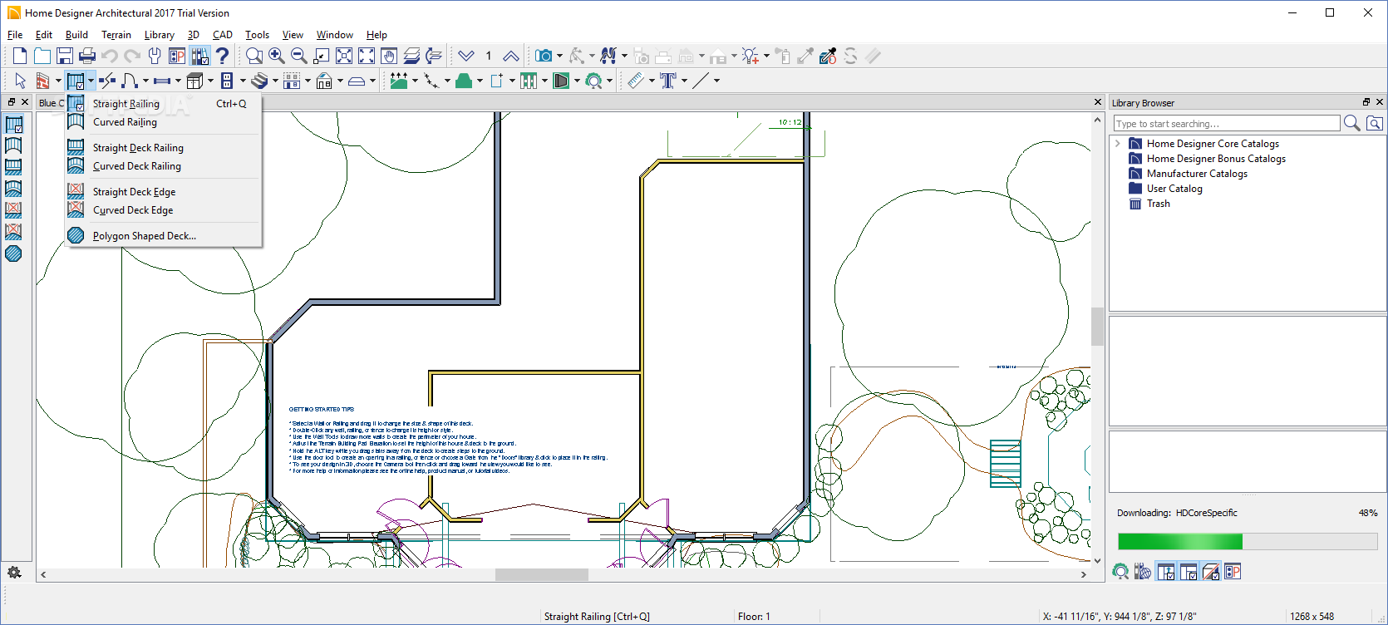The width and height of the screenshot is (1388, 625).
Task: Open the railing tools dropdown arrow
Action: [x=91, y=81]
